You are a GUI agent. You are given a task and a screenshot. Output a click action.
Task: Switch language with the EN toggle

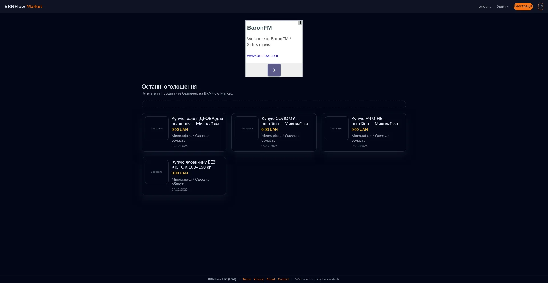pos(540,6)
